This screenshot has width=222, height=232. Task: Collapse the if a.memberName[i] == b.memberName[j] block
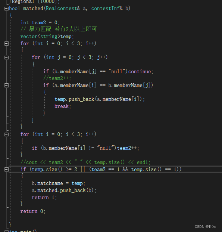(x=6, y=86)
